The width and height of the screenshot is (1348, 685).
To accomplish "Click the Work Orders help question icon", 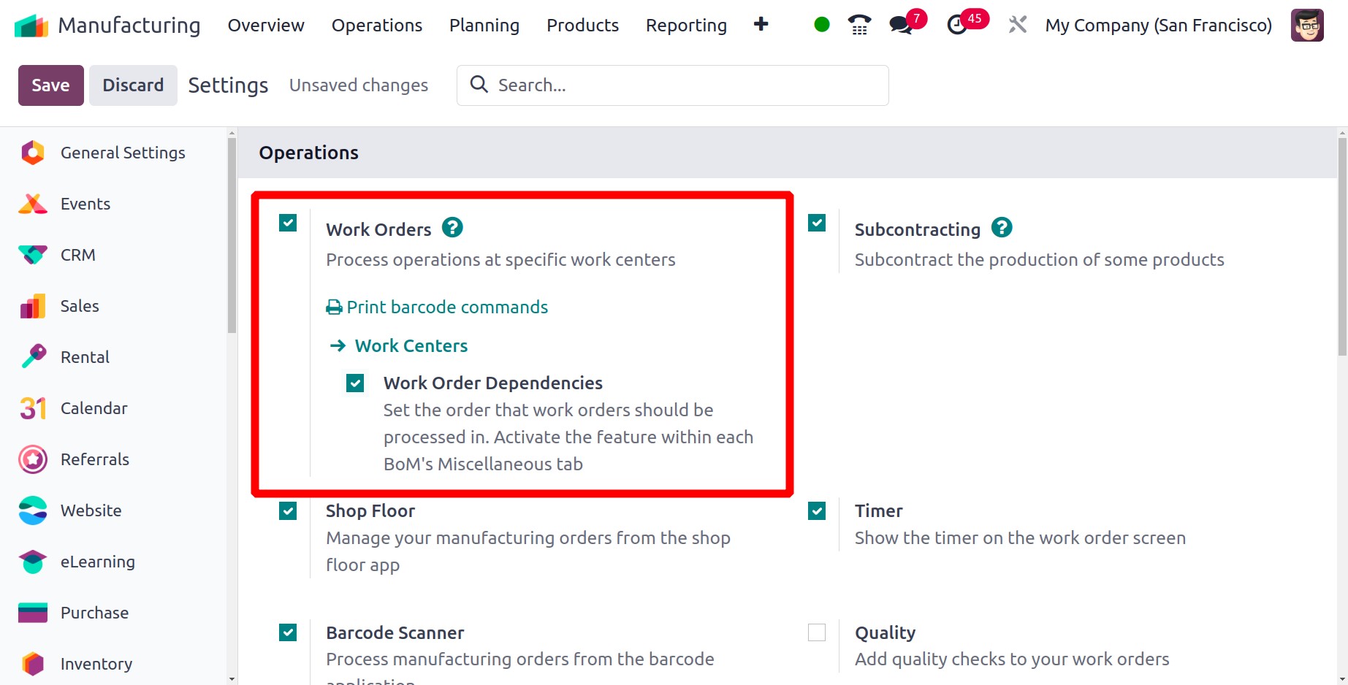I will pos(452,228).
